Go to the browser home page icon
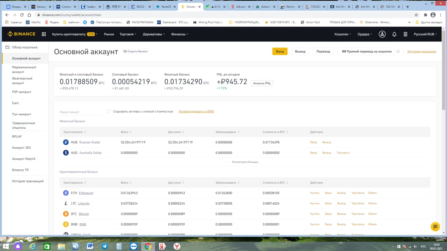 pos(30,15)
